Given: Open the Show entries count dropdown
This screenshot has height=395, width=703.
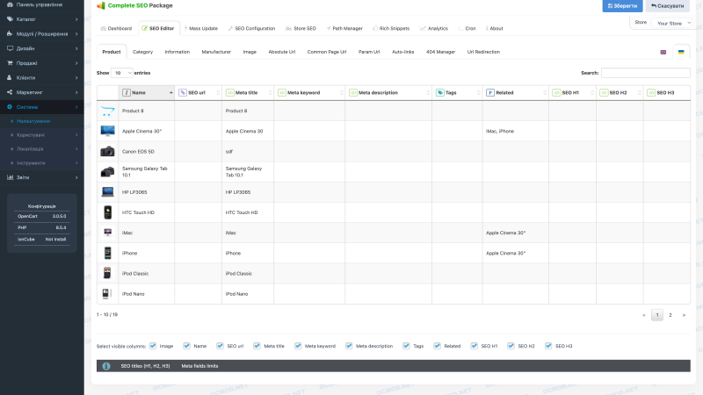Looking at the screenshot, I should point(121,73).
